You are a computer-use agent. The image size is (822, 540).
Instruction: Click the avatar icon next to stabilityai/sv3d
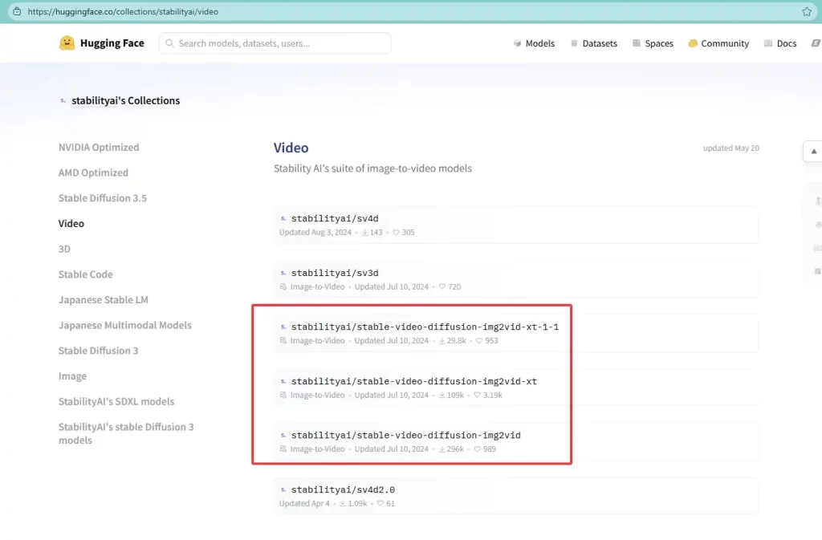point(283,274)
